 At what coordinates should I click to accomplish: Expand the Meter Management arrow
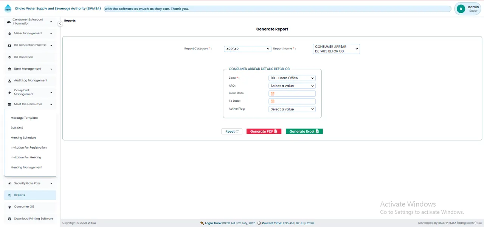[51, 34]
